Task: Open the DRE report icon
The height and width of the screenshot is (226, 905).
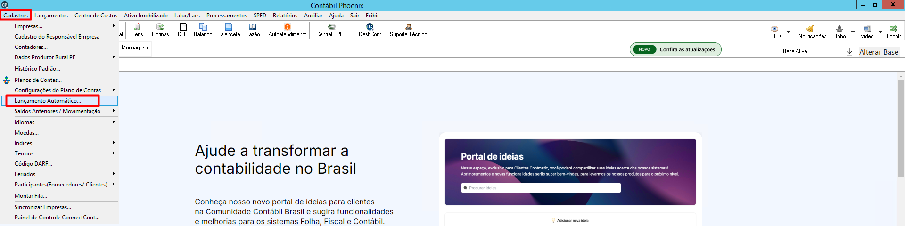Action: pos(183,30)
